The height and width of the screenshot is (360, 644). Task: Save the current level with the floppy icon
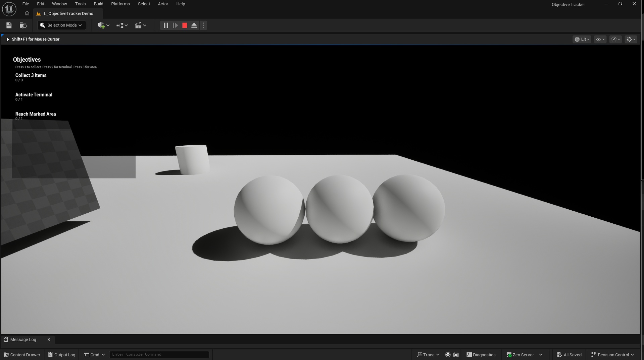pyautogui.click(x=9, y=25)
